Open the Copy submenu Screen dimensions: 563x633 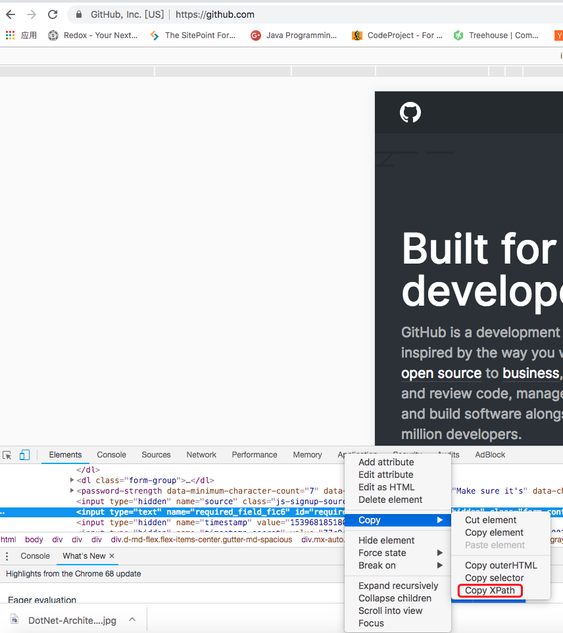tap(398, 521)
